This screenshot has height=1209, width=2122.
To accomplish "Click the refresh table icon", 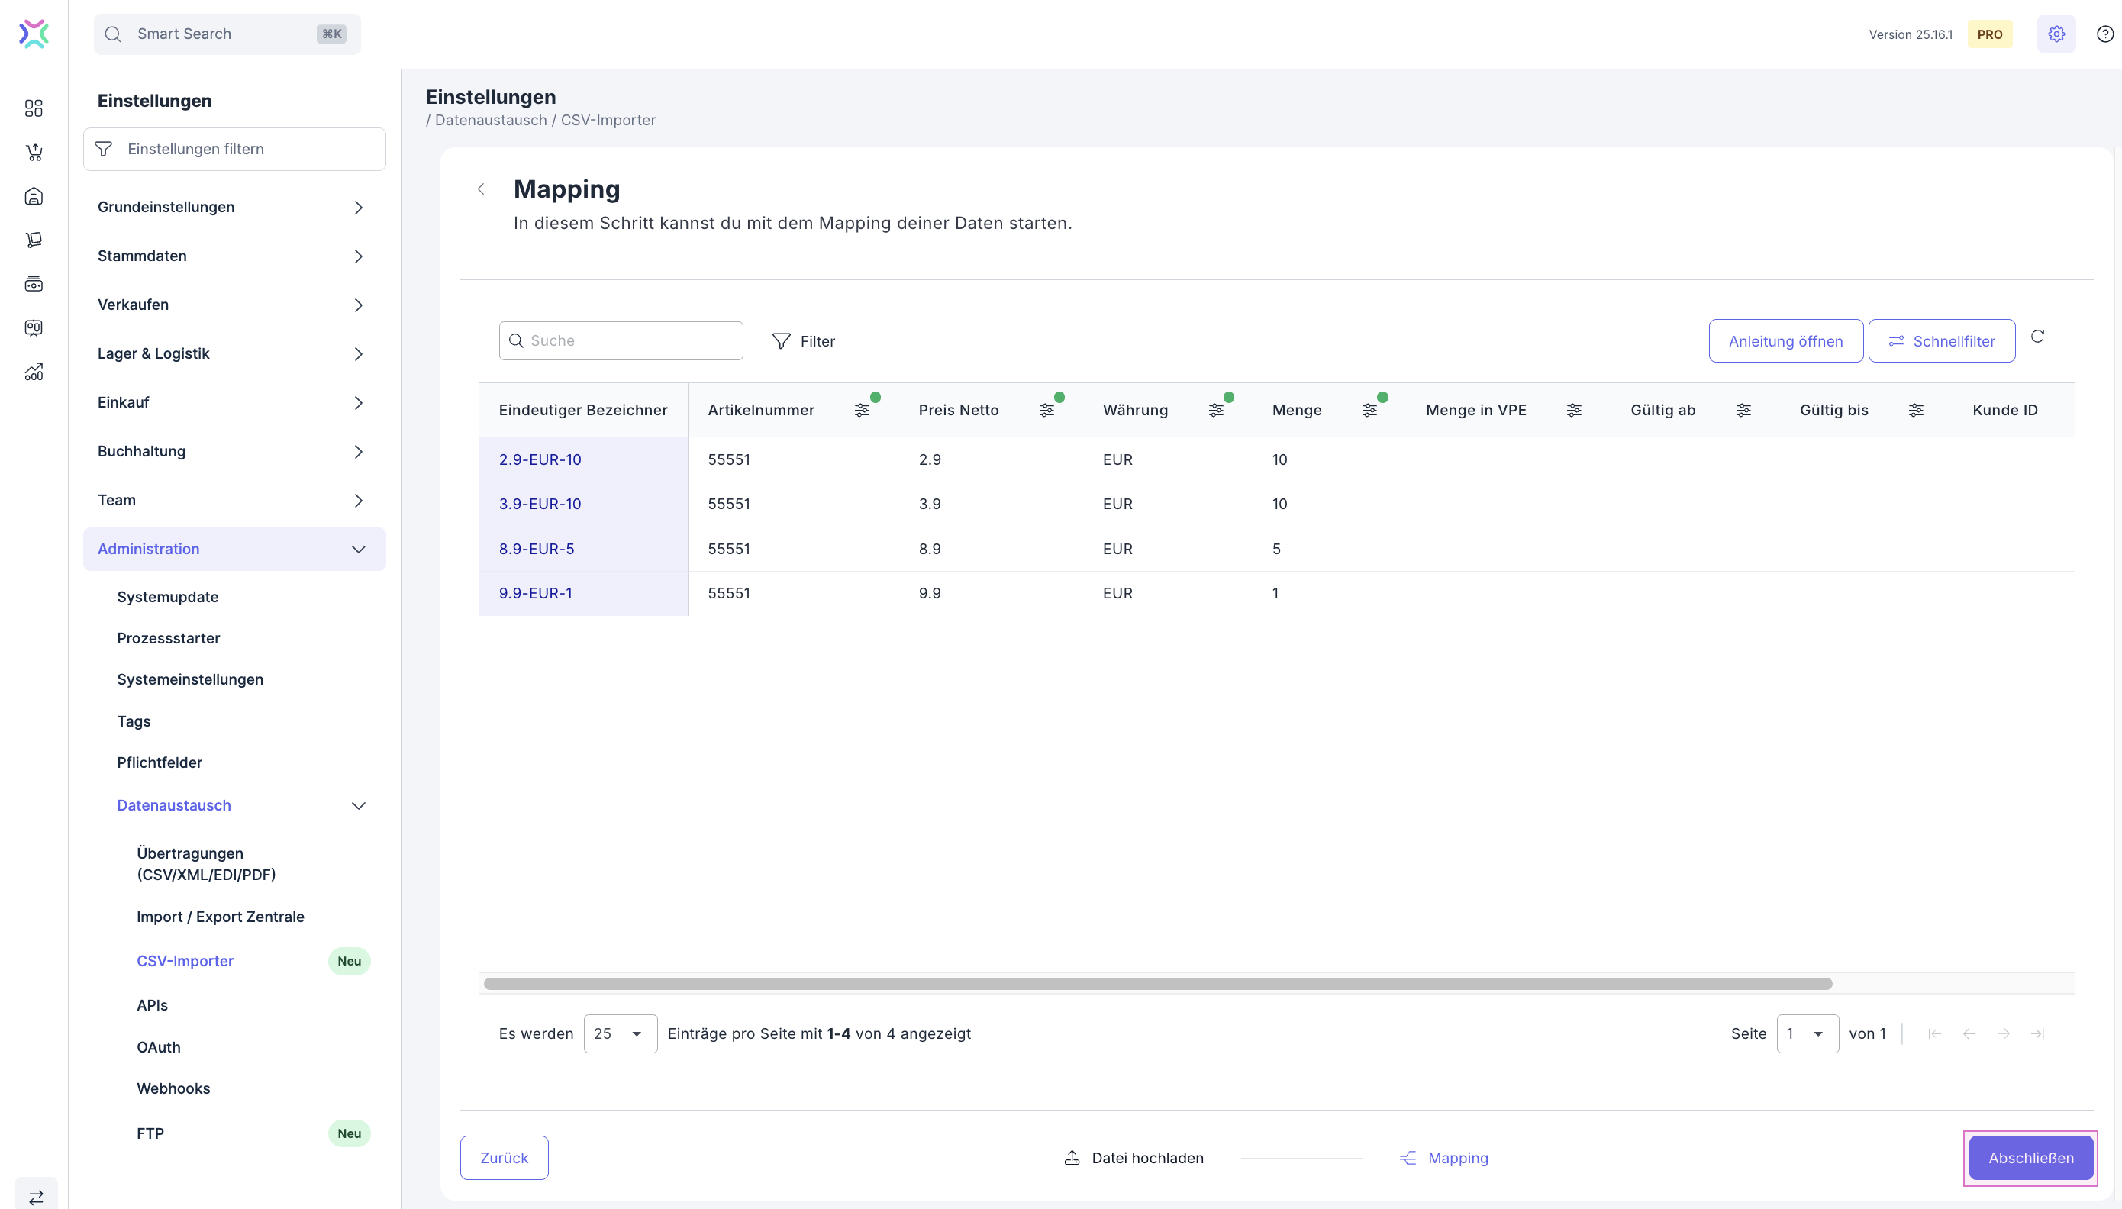I will click(x=2037, y=337).
